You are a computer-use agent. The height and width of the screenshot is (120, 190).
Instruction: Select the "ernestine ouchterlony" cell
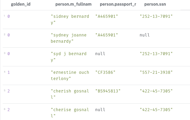coord(70,75)
